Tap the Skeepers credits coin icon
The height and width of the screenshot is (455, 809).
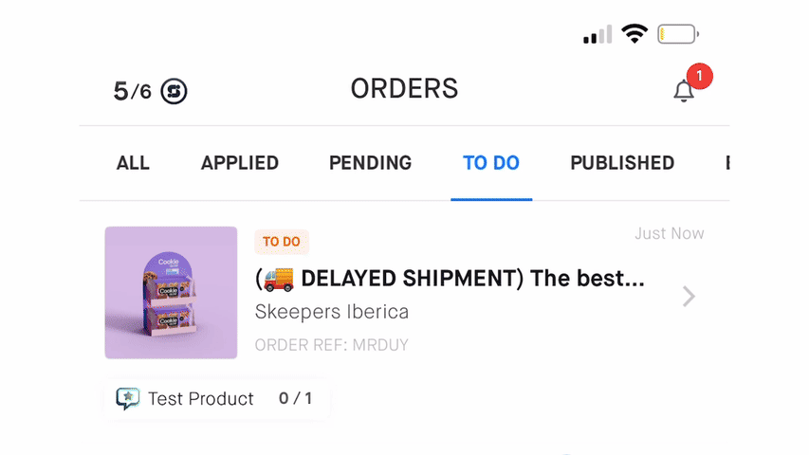pyautogui.click(x=174, y=91)
